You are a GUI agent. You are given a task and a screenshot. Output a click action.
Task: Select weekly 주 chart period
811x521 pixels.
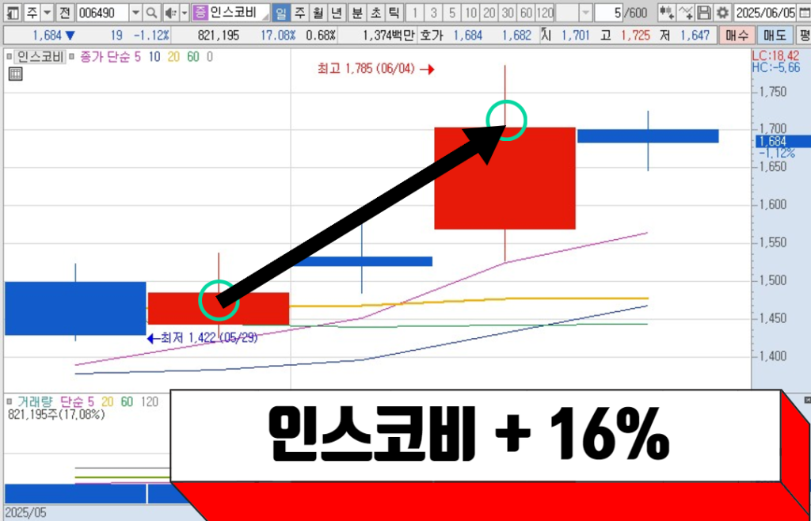point(299,12)
